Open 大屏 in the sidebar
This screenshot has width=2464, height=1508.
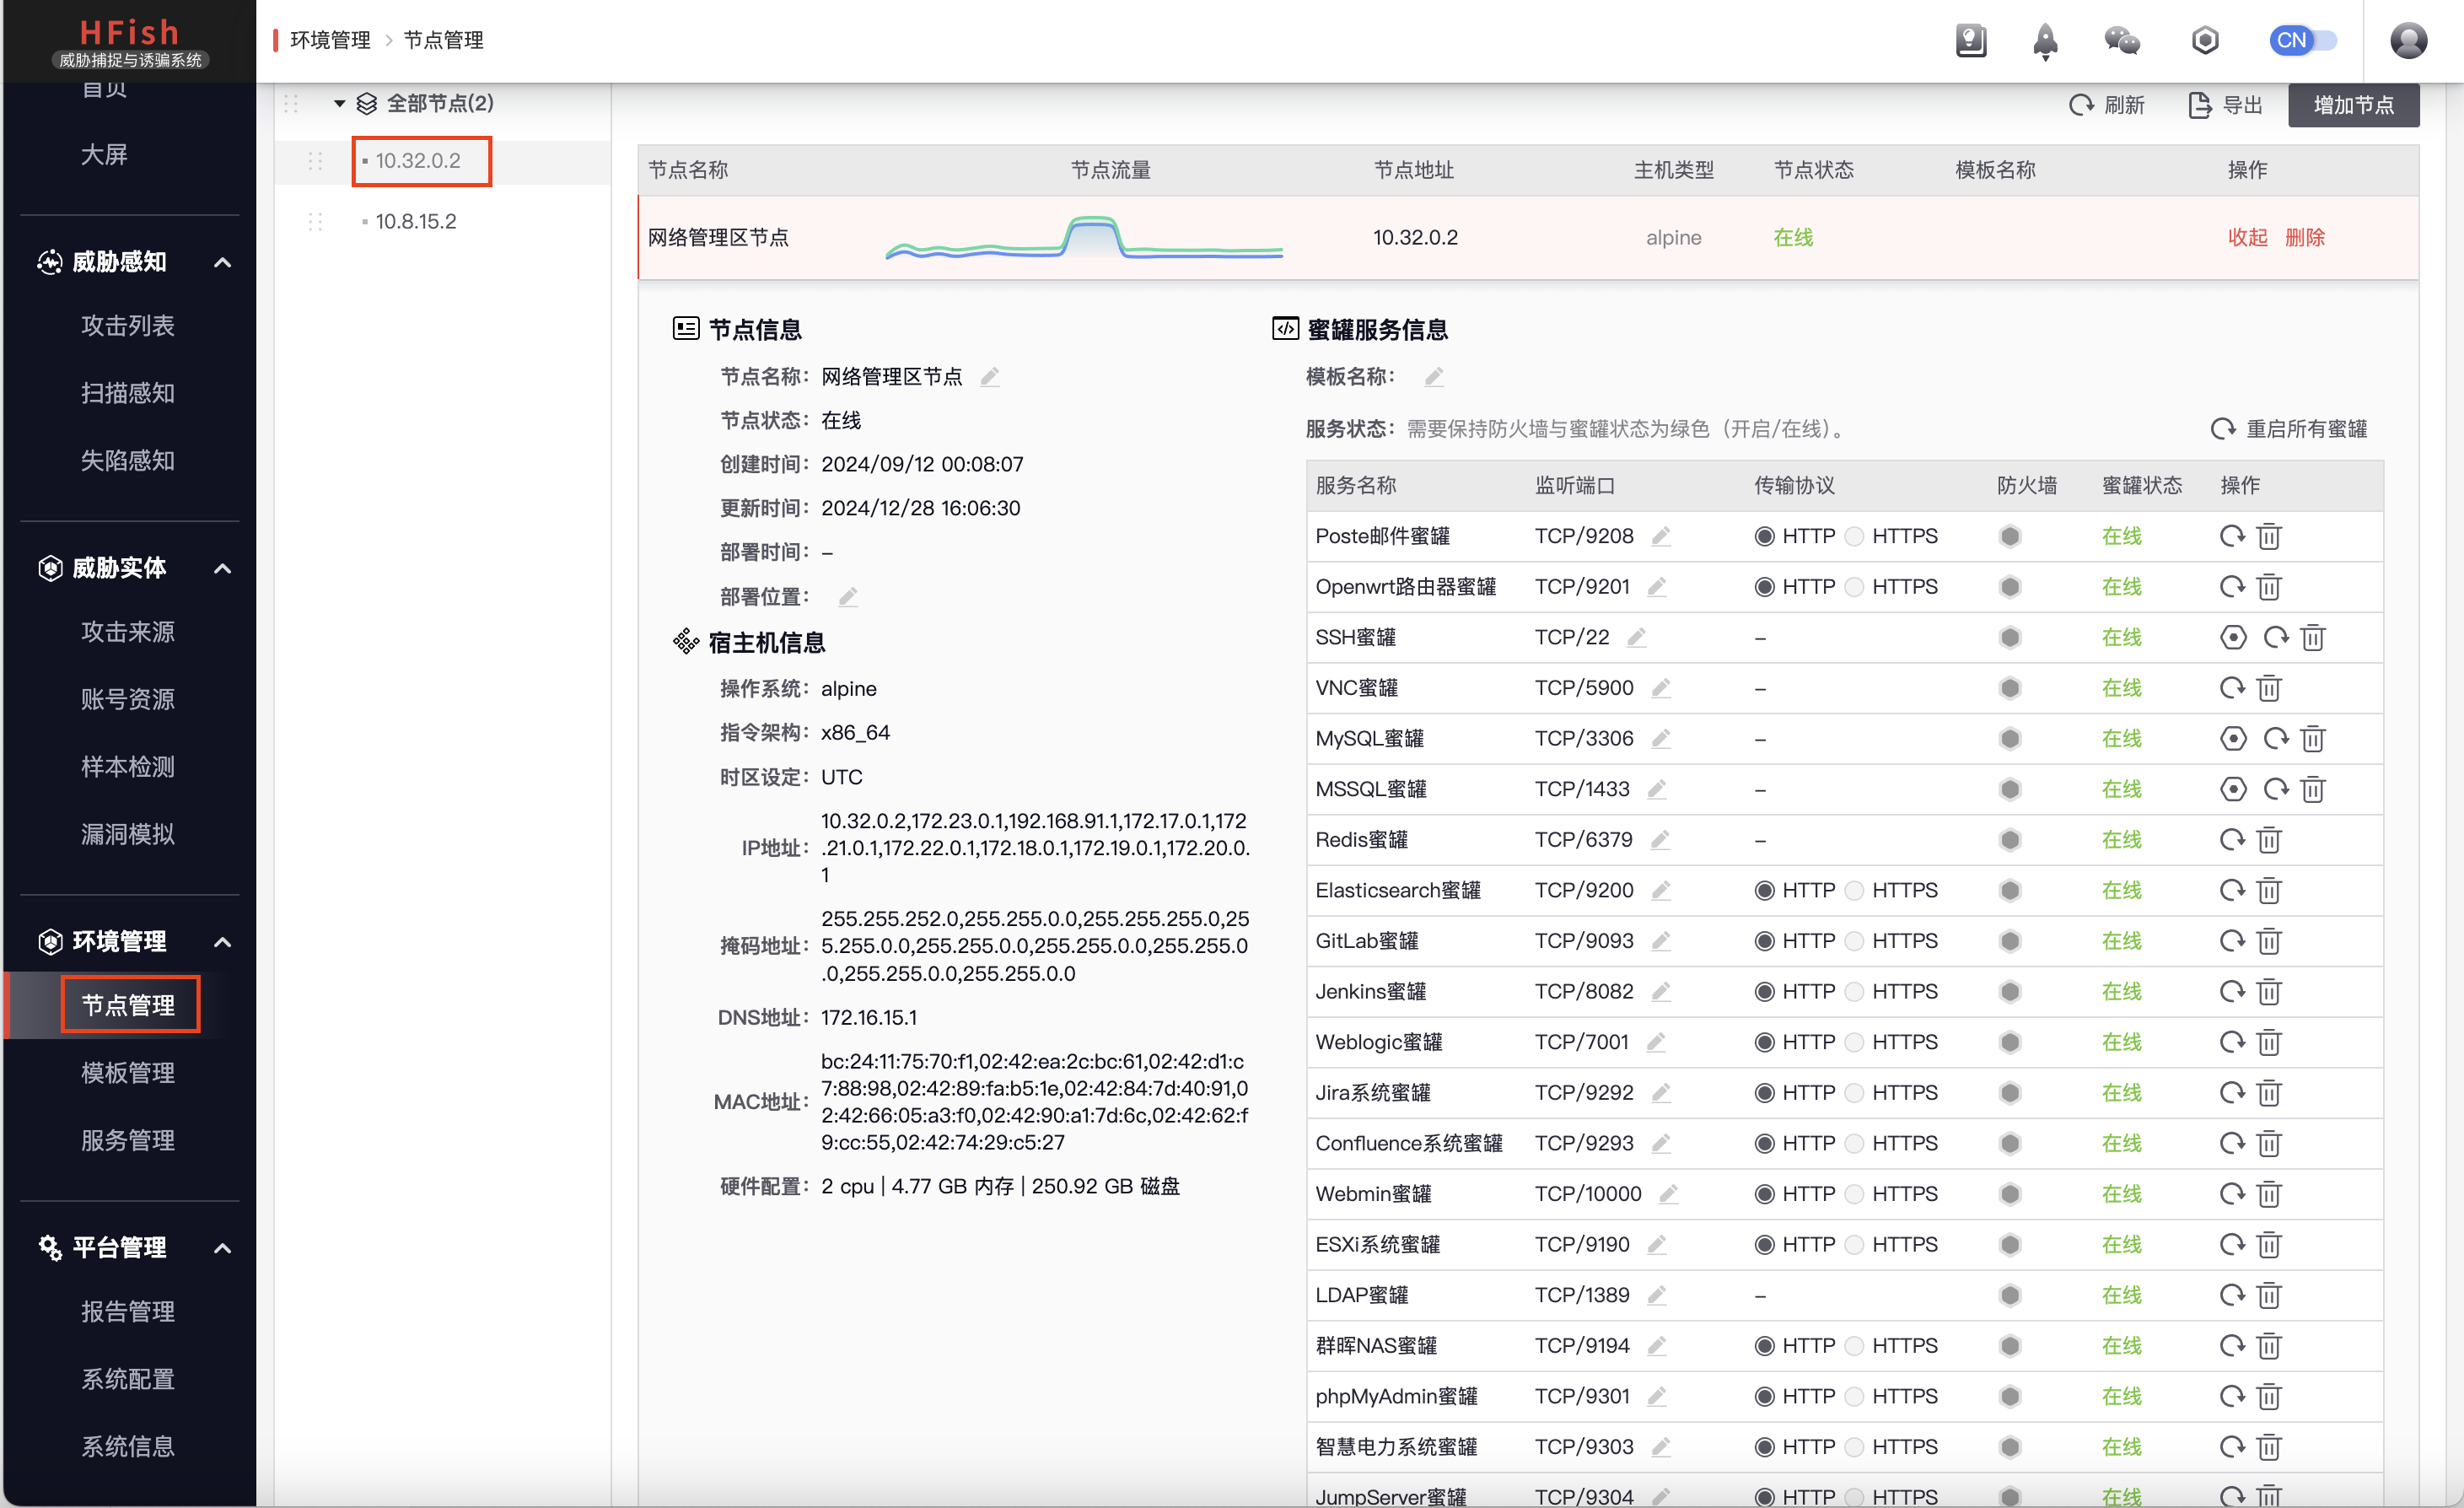tap(105, 155)
